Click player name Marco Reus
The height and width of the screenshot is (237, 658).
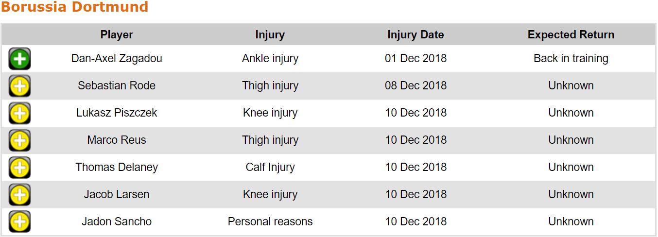(x=117, y=140)
